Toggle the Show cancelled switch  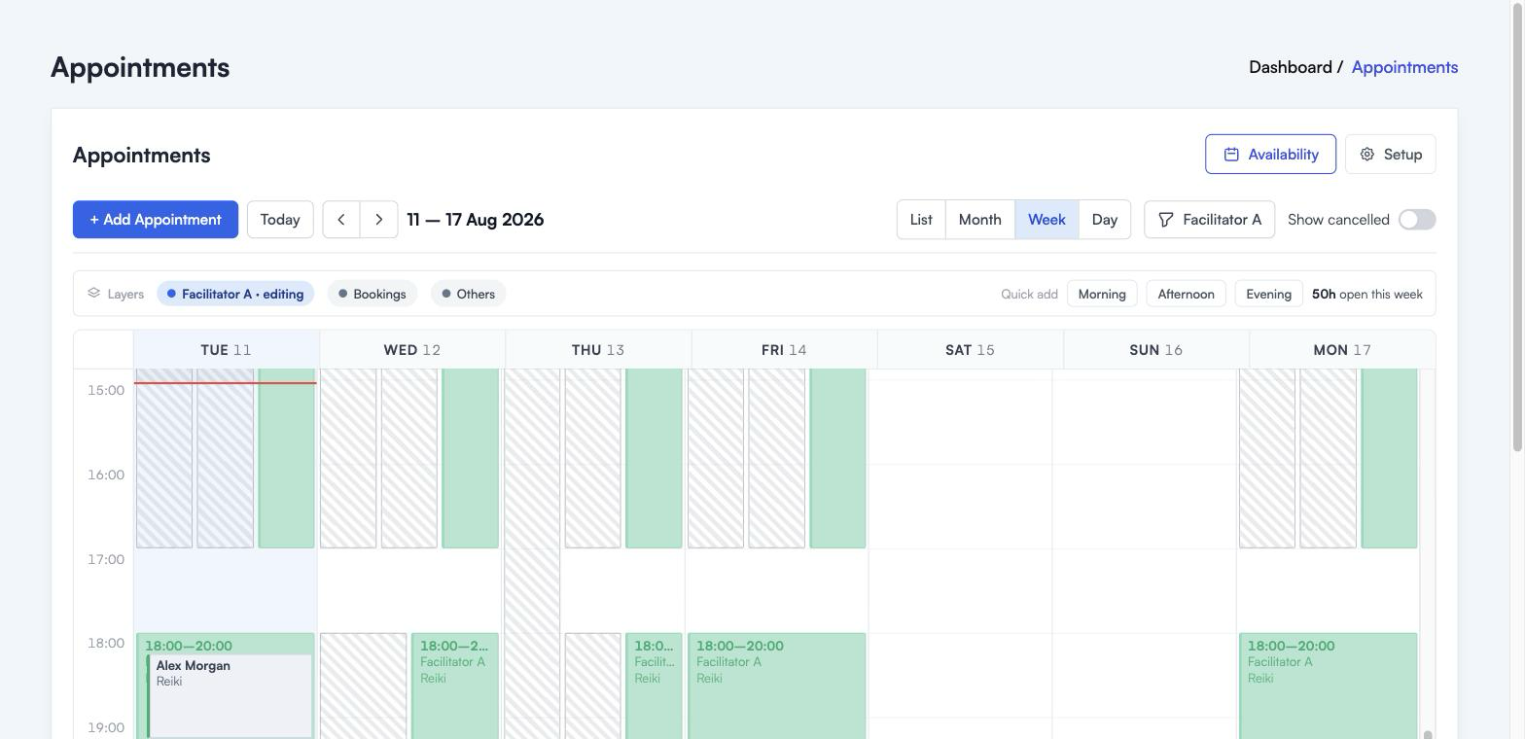[1417, 220]
